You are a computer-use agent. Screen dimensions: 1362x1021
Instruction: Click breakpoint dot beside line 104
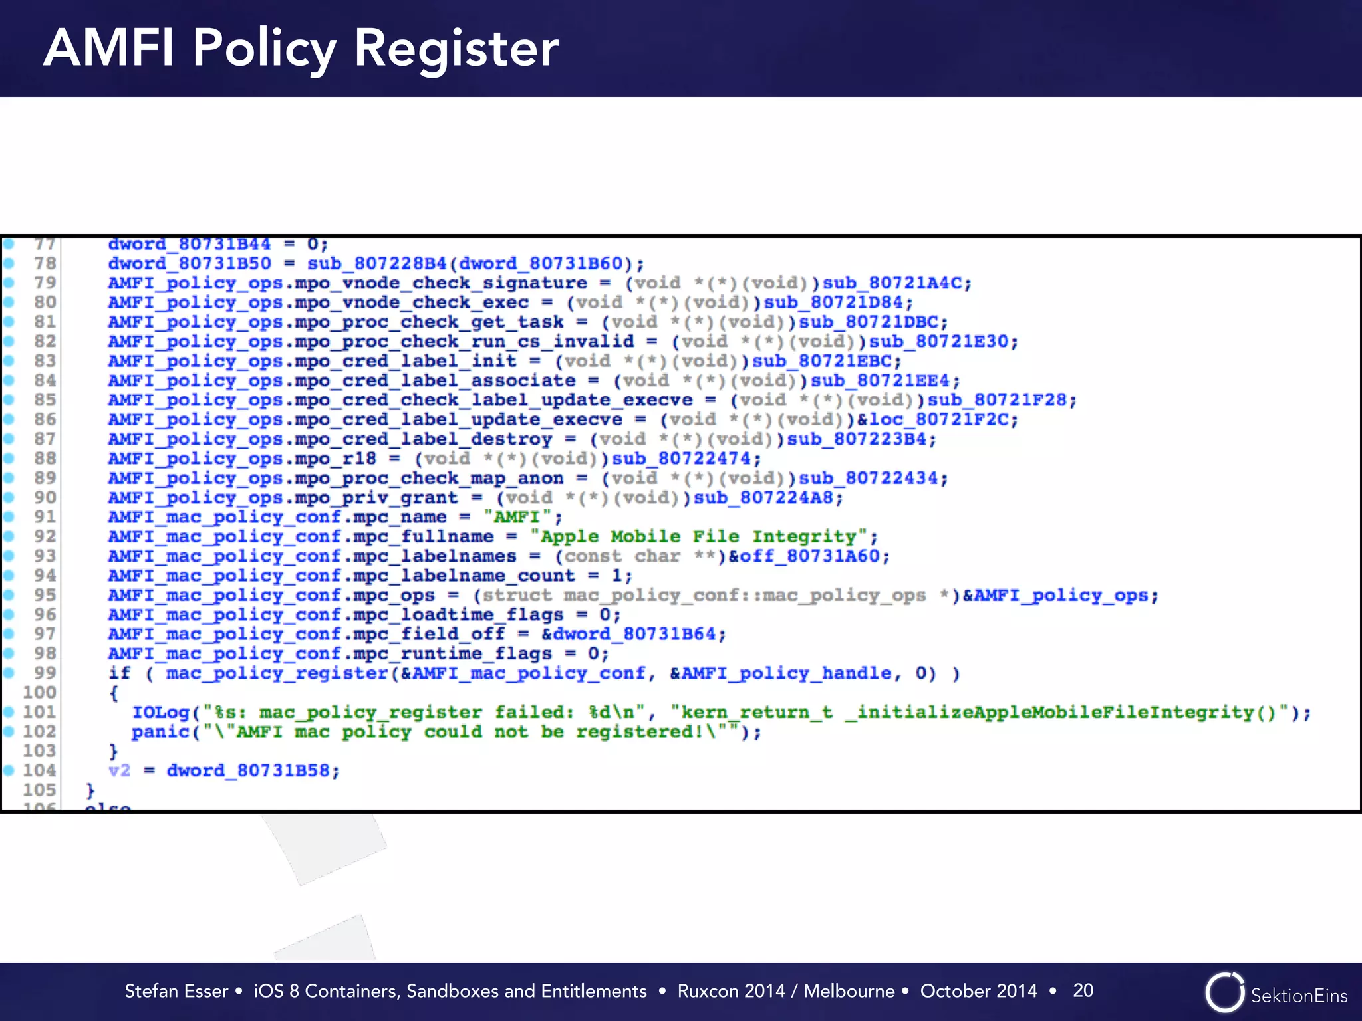pos(9,770)
